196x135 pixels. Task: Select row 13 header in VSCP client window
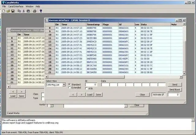coord(12,55)
